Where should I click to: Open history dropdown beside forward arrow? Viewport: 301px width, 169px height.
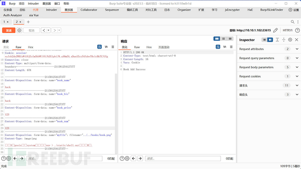tap(59, 30)
